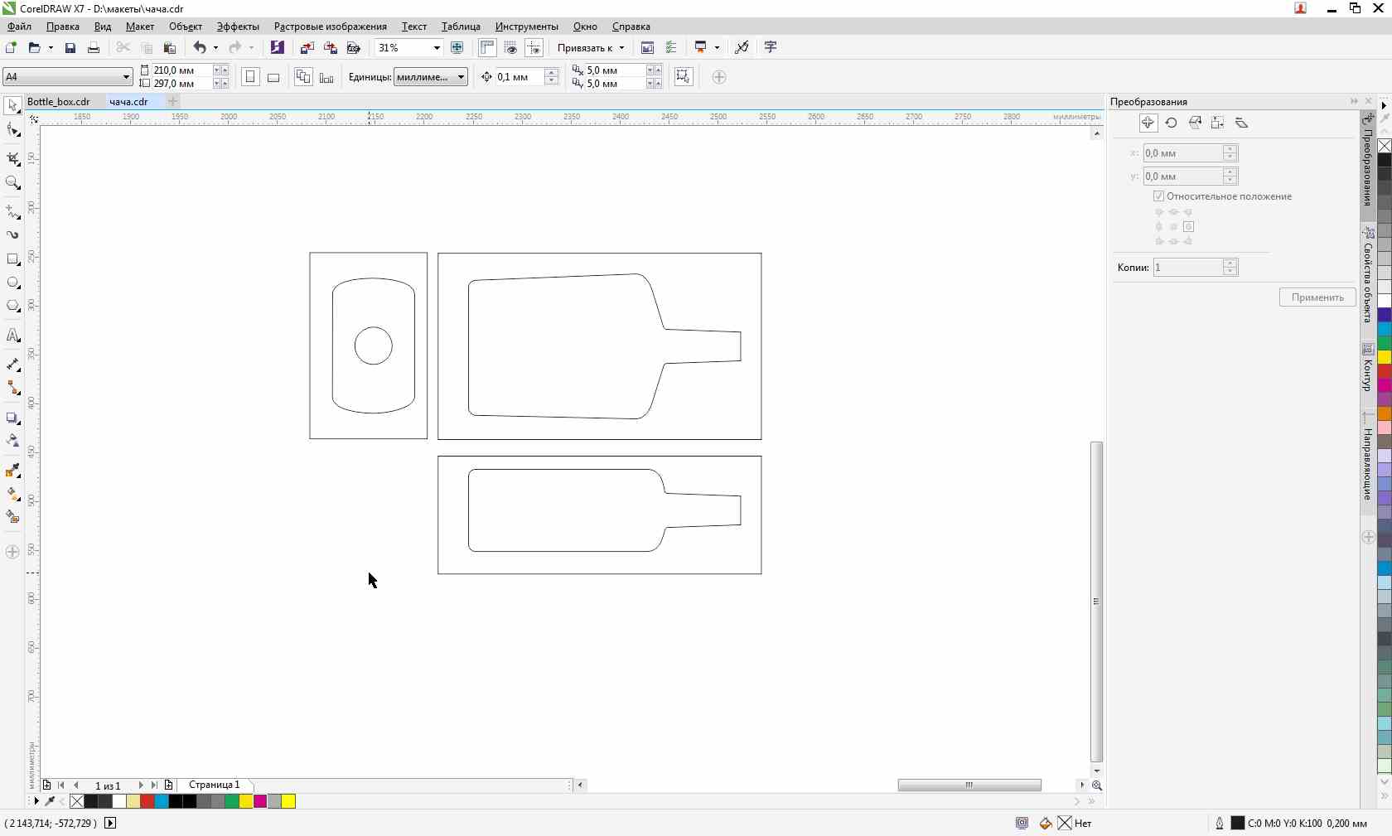
Task: Open the Undo history dropdown arrow
Action: coord(215,48)
